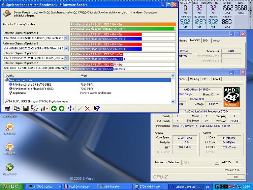Click green RAM Bandbreite Float 7247 MB/s bar
This screenshot has height=190, width=253.
coord(122,29)
